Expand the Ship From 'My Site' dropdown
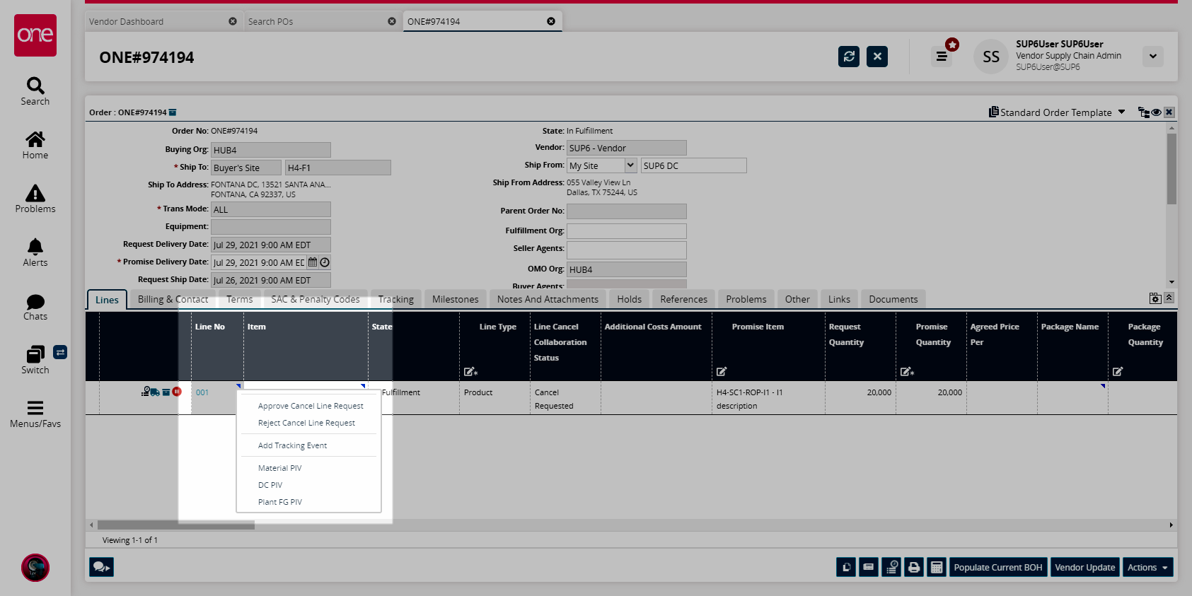The height and width of the screenshot is (596, 1192). pos(630,165)
